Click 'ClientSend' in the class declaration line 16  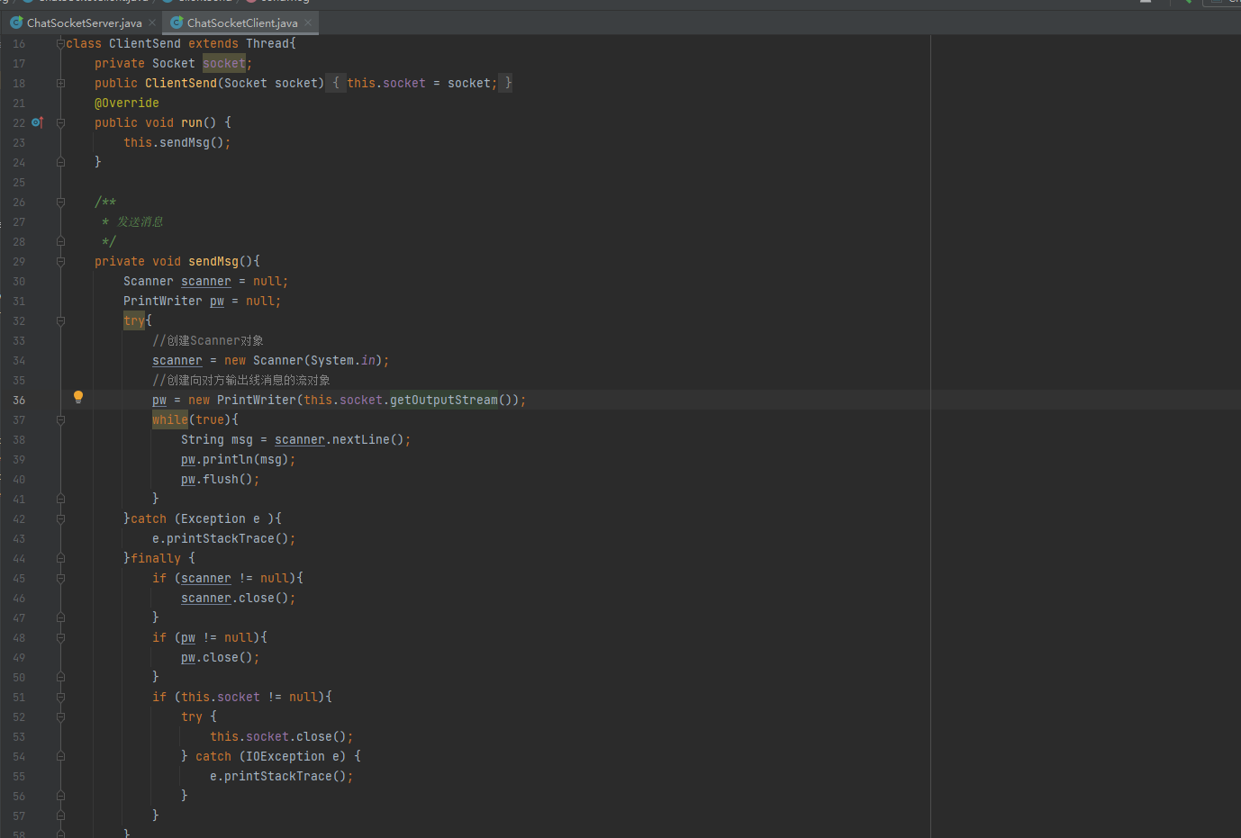coord(145,43)
